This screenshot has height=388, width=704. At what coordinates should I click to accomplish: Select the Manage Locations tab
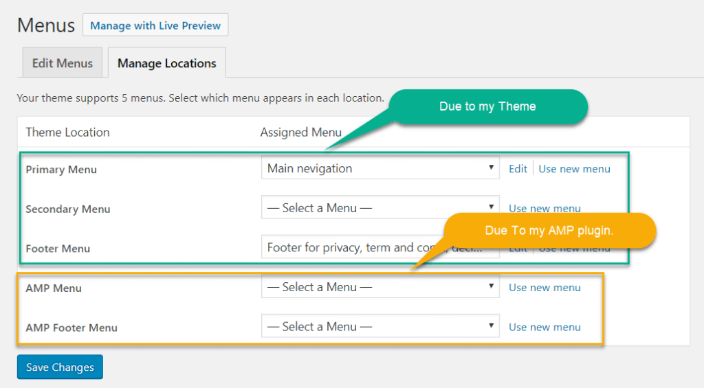(166, 62)
